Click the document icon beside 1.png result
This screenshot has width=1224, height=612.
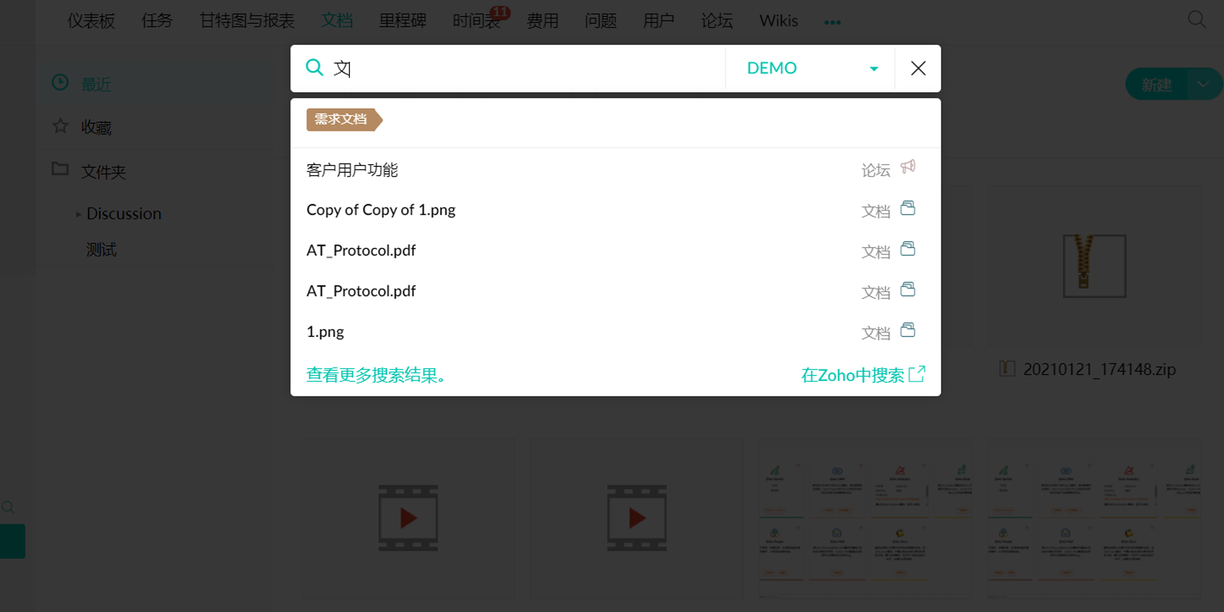[908, 330]
